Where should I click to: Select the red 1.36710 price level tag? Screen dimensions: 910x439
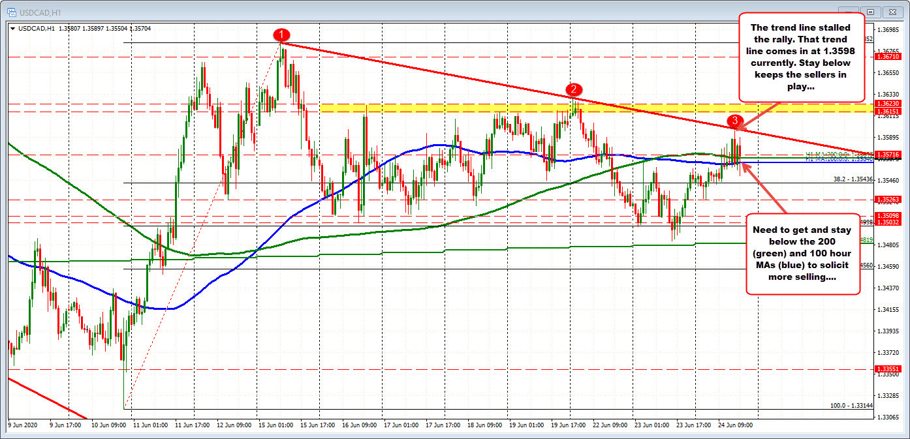[887, 57]
